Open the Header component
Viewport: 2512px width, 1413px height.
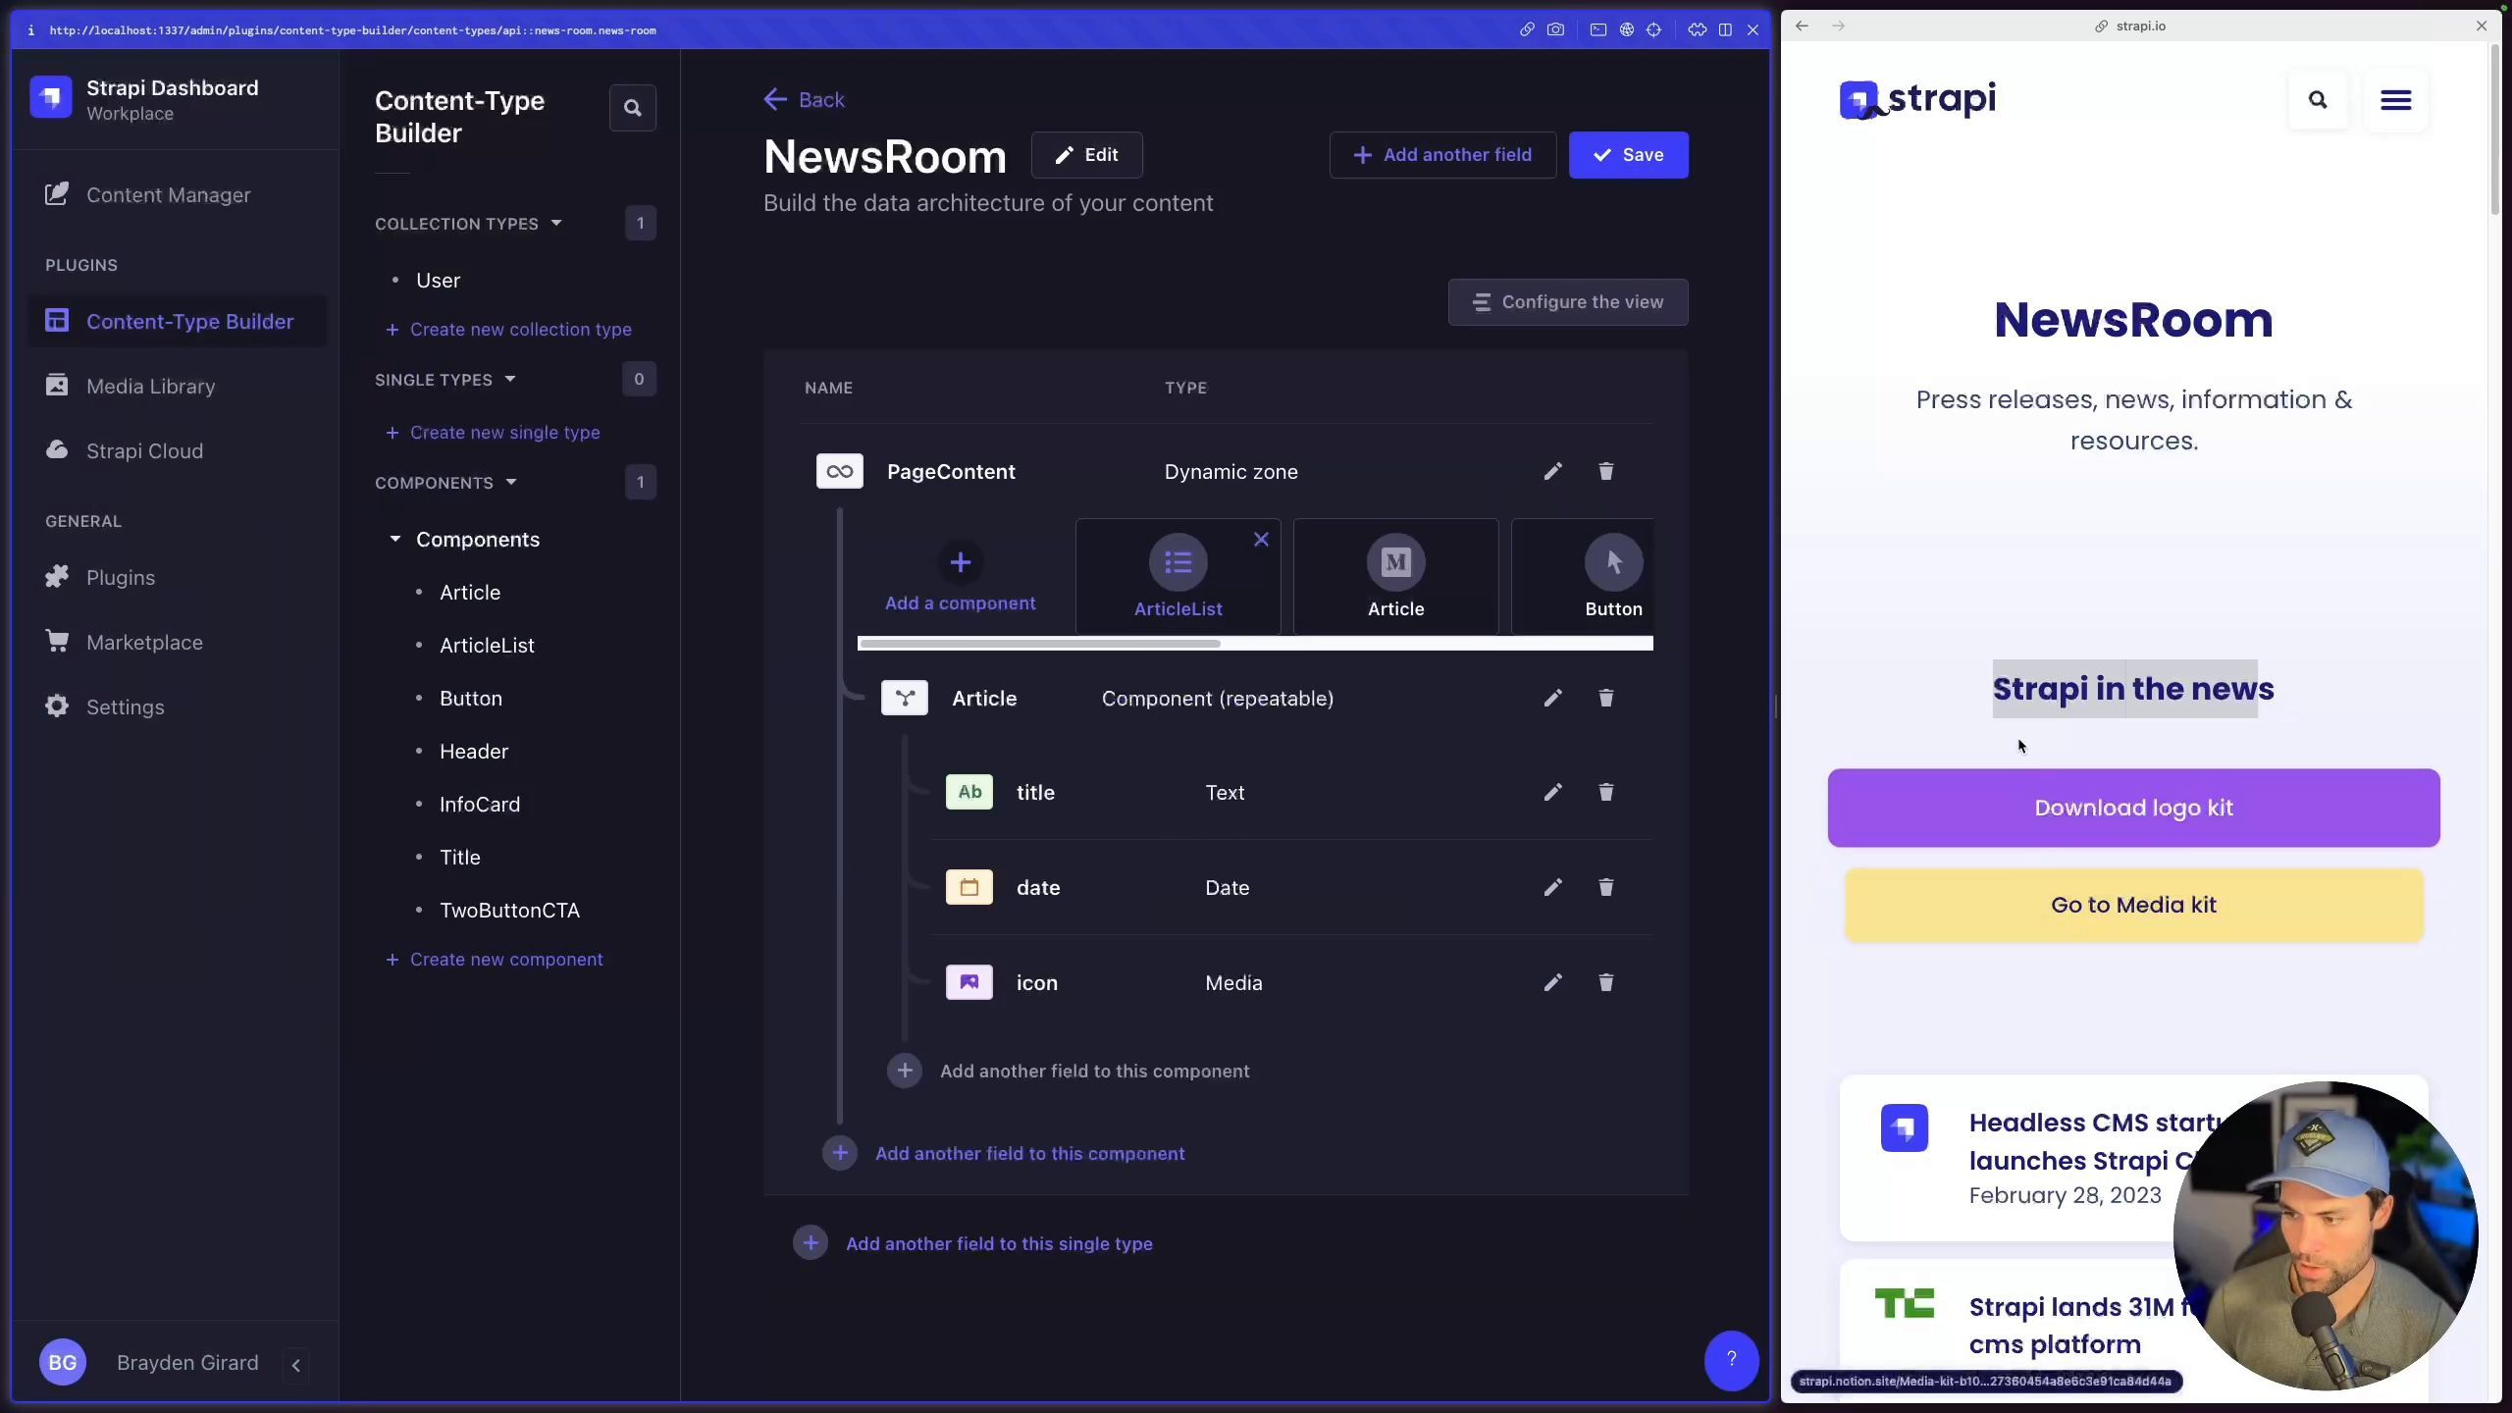[x=474, y=752]
